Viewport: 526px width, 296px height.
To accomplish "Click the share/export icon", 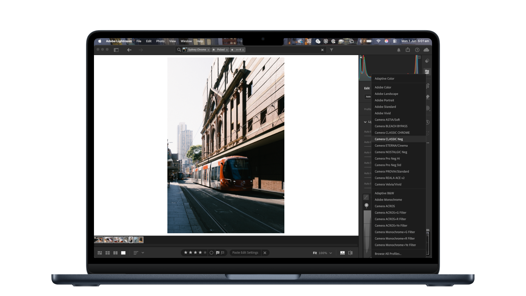I will tap(408, 50).
